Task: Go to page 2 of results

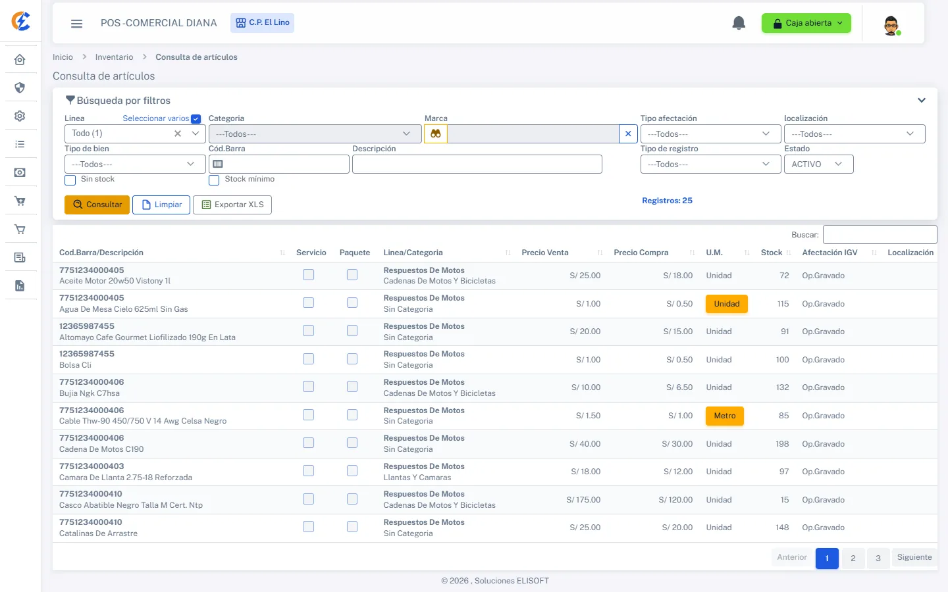Action: (853, 558)
